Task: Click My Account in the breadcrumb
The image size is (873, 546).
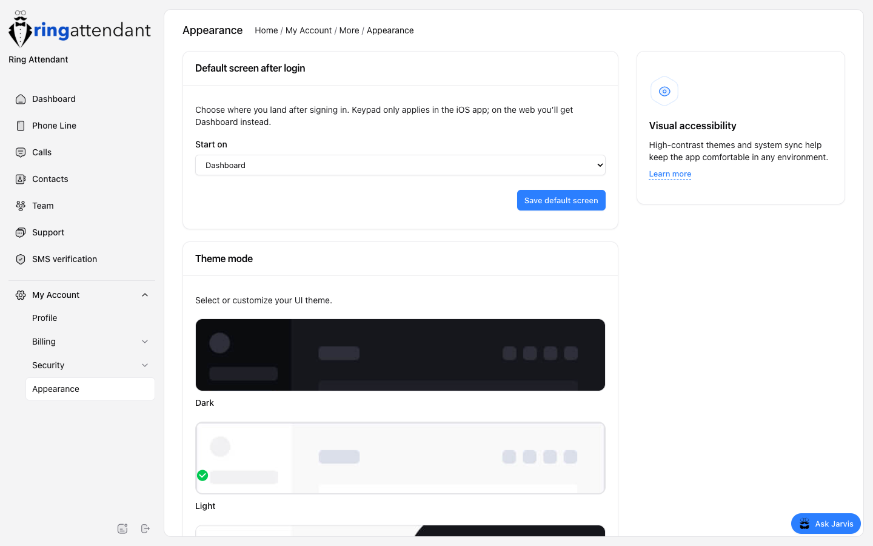Action: 309,30
